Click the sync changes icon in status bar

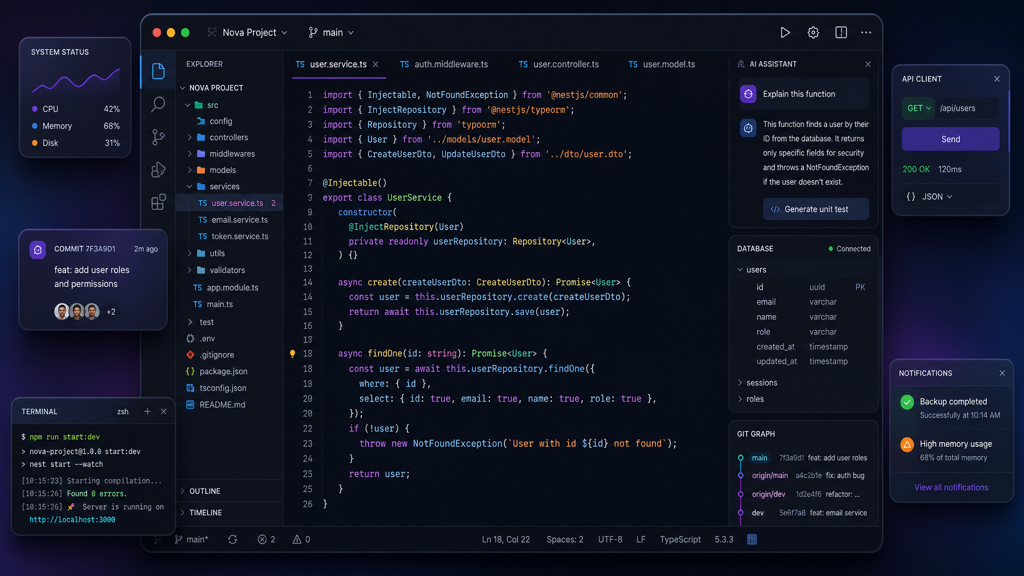[x=232, y=539]
